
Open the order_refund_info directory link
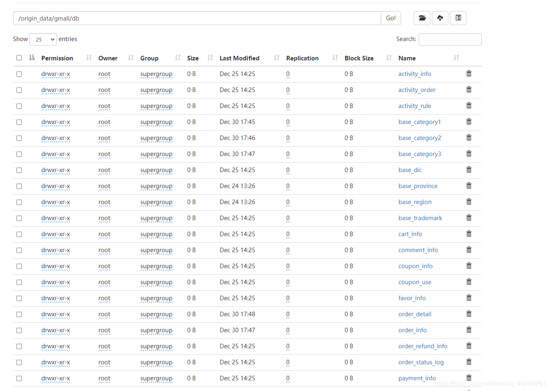click(423, 346)
